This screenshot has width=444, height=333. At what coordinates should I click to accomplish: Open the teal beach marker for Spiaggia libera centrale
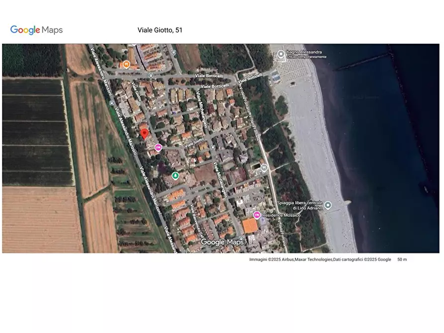point(328,204)
